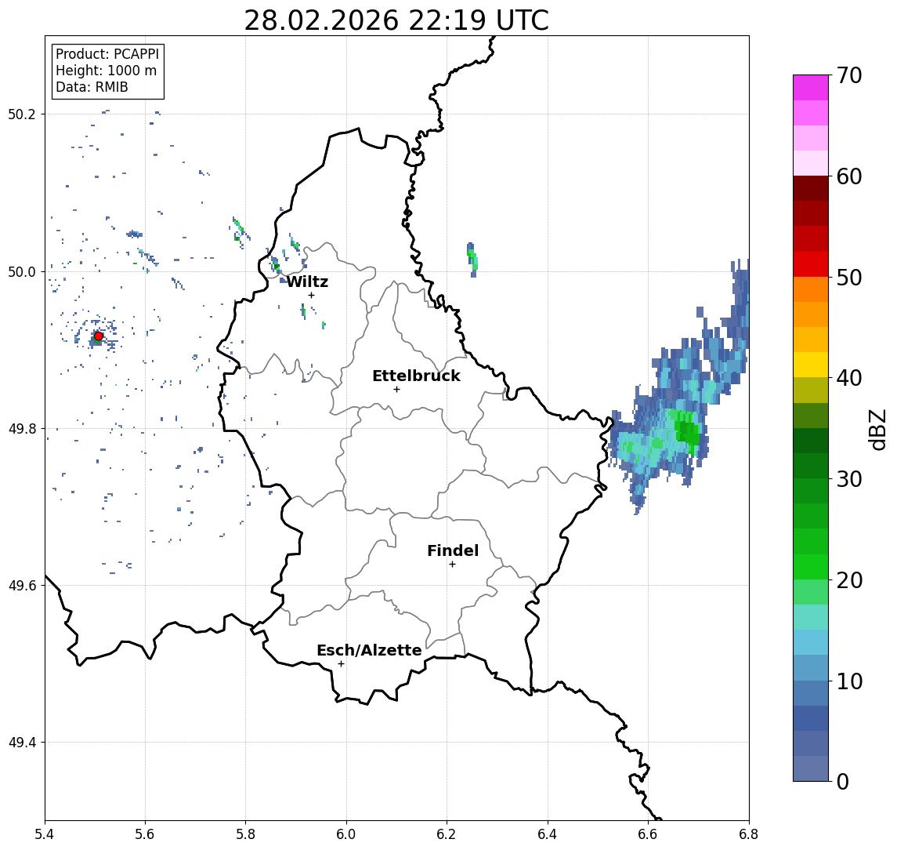Click the Esch/Alzette city label
Viewport: 897px width, 850px height.
tap(369, 650)
